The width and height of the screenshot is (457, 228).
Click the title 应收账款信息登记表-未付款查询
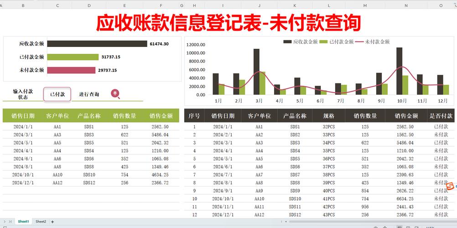[x=228, y=23]
